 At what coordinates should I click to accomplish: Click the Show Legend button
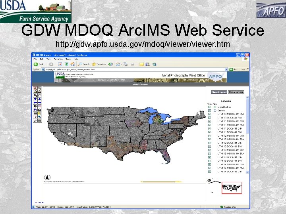[219, 92]
